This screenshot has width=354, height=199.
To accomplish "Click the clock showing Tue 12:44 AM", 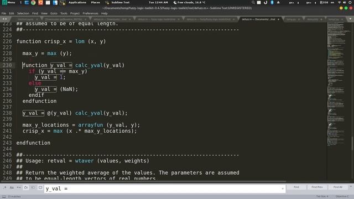I will coord(158,2).
